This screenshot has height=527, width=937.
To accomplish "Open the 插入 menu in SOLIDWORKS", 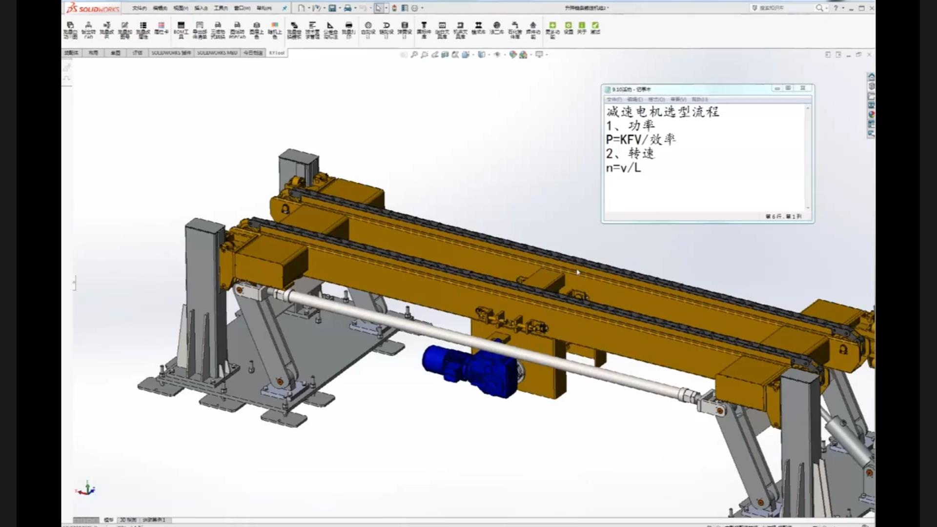I will click(201, 8).
